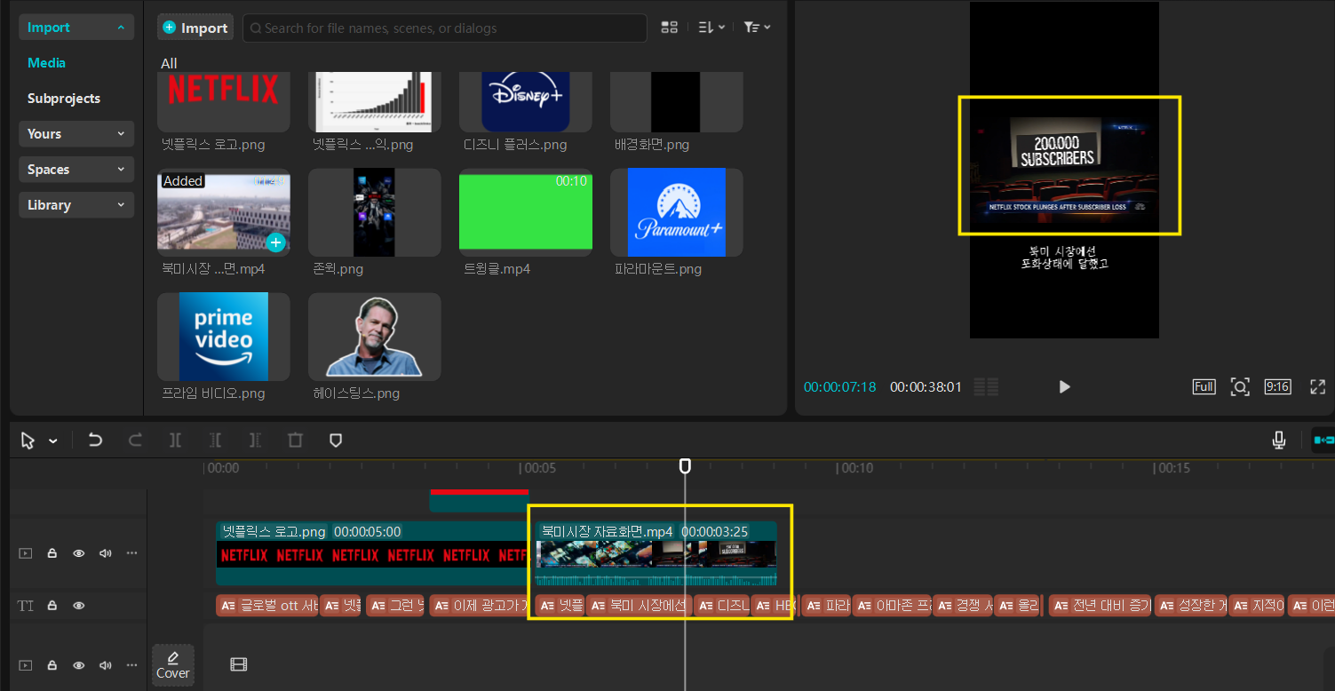Open the Full preview quality menu
Image resolution: width=1335 pixels, height=691 pixels.
click(1204, 386)
